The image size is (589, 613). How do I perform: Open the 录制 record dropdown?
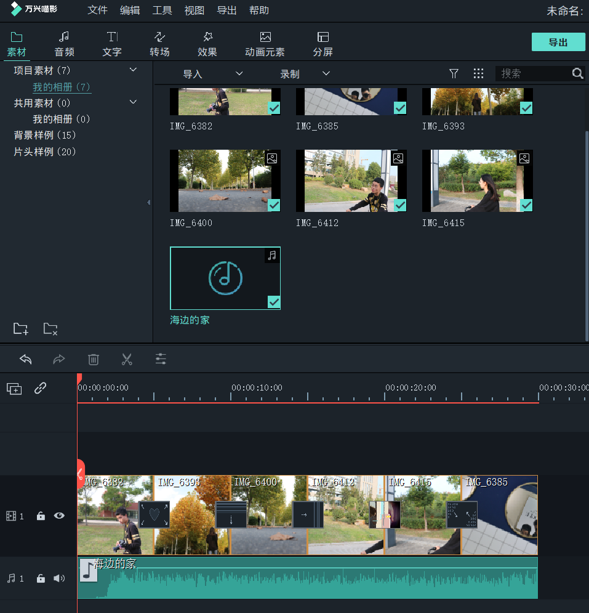tap(305, 74)
